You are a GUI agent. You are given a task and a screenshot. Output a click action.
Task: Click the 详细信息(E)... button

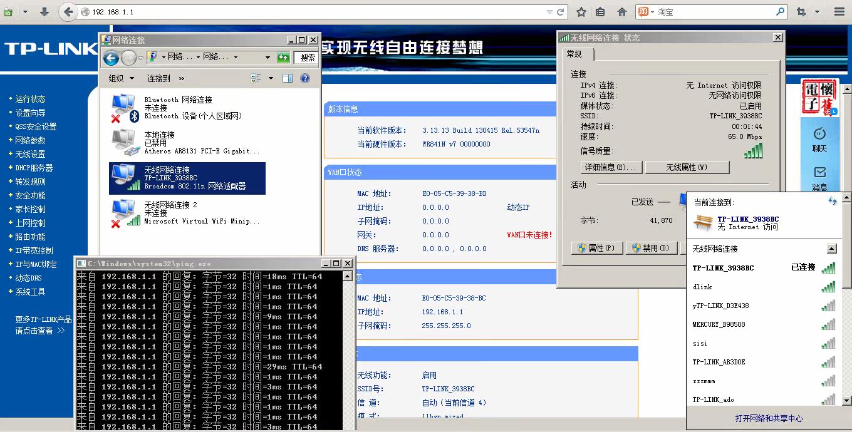(611, 167)
